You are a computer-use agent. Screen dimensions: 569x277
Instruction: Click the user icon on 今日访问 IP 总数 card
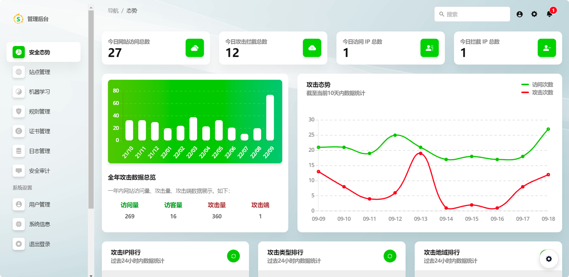(x=430, y=48)
